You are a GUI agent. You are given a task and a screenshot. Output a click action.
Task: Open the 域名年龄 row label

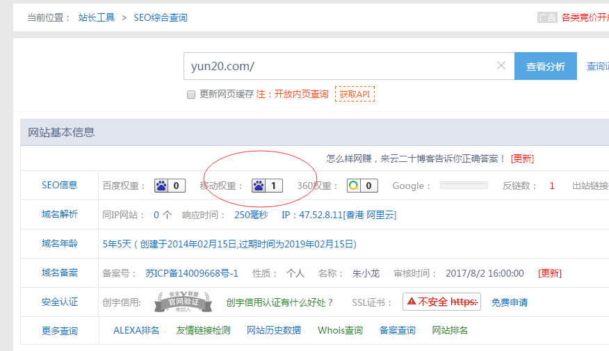tap(59, 243)
